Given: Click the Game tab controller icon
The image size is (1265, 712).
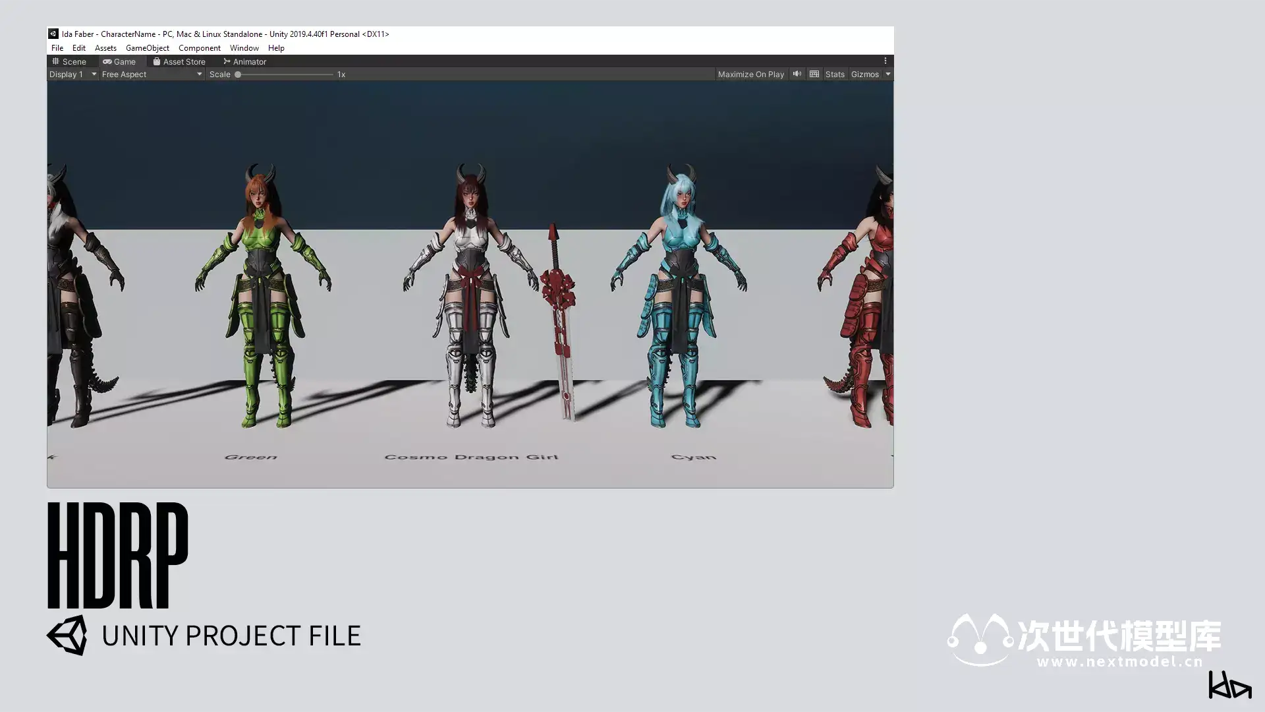Looking at the screenshot, I should pyautogui.click(x=107, y=61).
